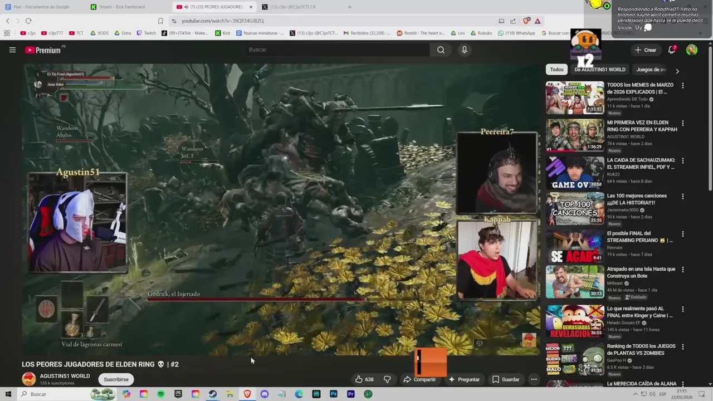Open Kinger y Caine video thumbnail
The image size is (713, 401).
click(575, 321)
